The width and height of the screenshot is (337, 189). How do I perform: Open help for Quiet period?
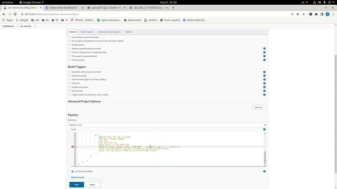(x=264, y=91)
